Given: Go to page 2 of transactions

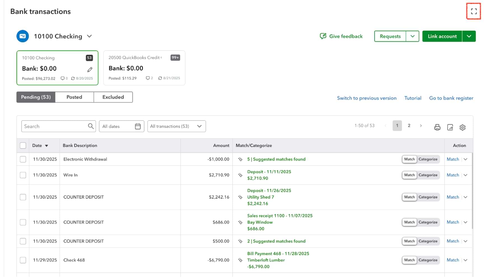Looking at the screenshot, I should [x=409, y=126].
